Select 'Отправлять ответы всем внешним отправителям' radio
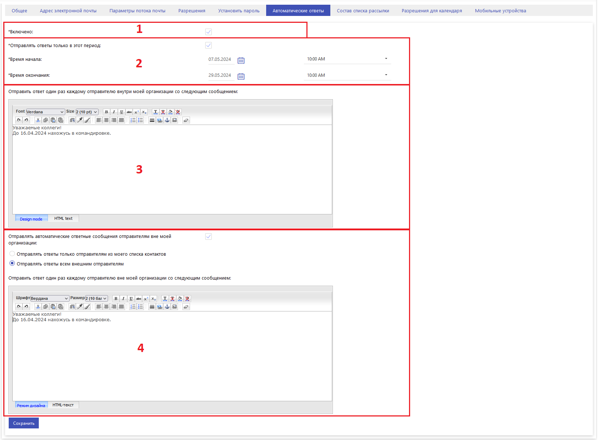This screenshot has height=440, width=599. click(x=12, y=263)
